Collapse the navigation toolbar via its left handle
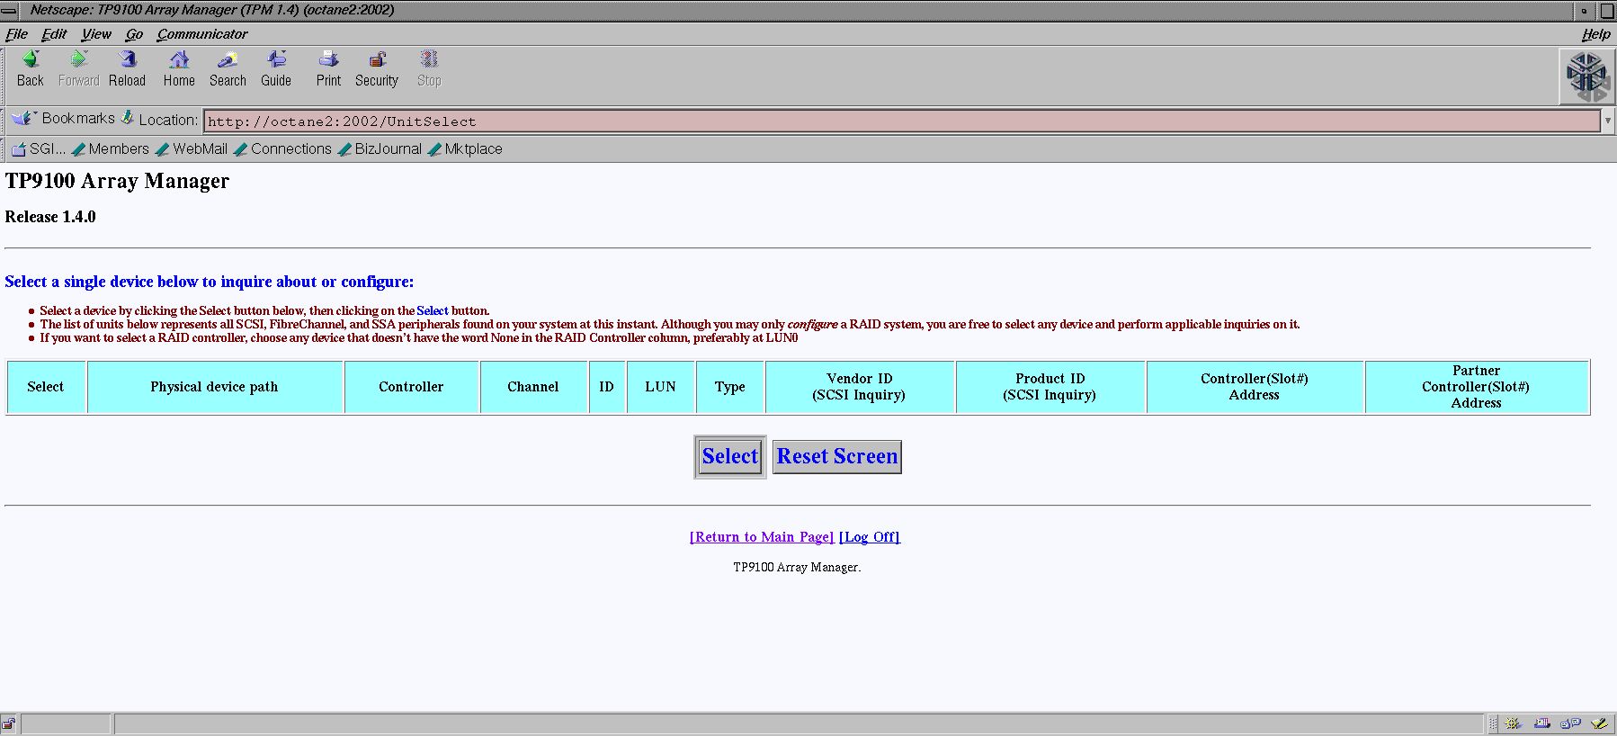1617x736 pixels. [x=4, y=76]
